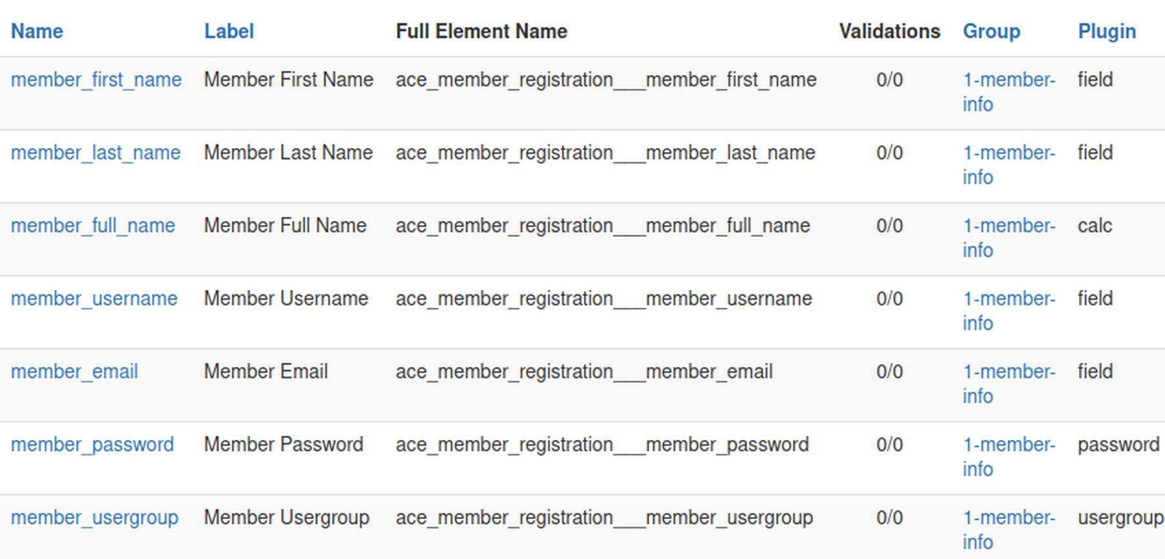Open the member_last_name element
Viewport: 1165px width, 559px height.
(x=95, y=153)
